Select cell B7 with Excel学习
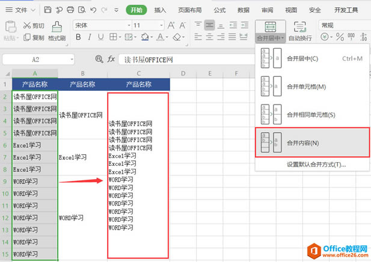Image resolution: width=371 pixels, height=262 pixels. (82, 157)
